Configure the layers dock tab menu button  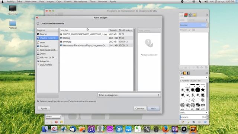click(x=207, y=15)
